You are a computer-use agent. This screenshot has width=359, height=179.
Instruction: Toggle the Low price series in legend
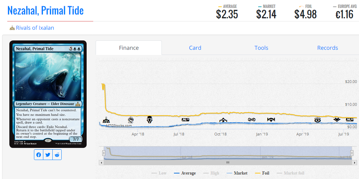click(159, 173)
